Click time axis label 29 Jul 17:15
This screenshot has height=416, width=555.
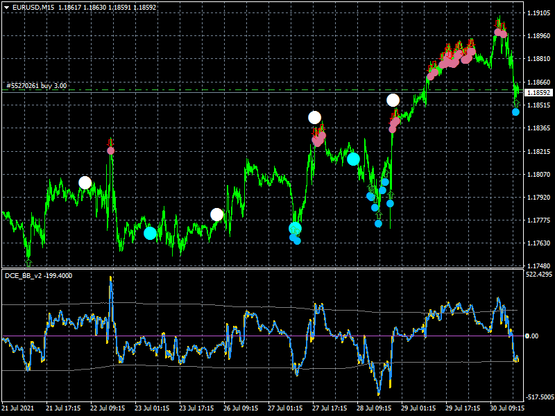point(463,408)
